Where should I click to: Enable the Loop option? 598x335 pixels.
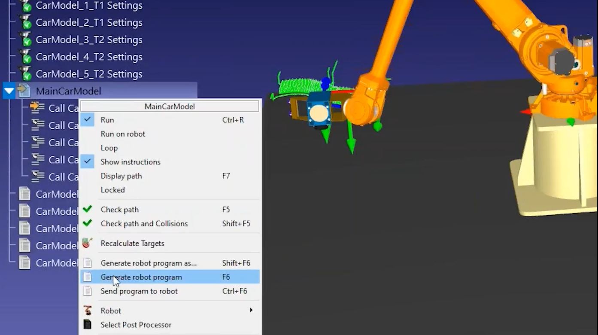109,148
